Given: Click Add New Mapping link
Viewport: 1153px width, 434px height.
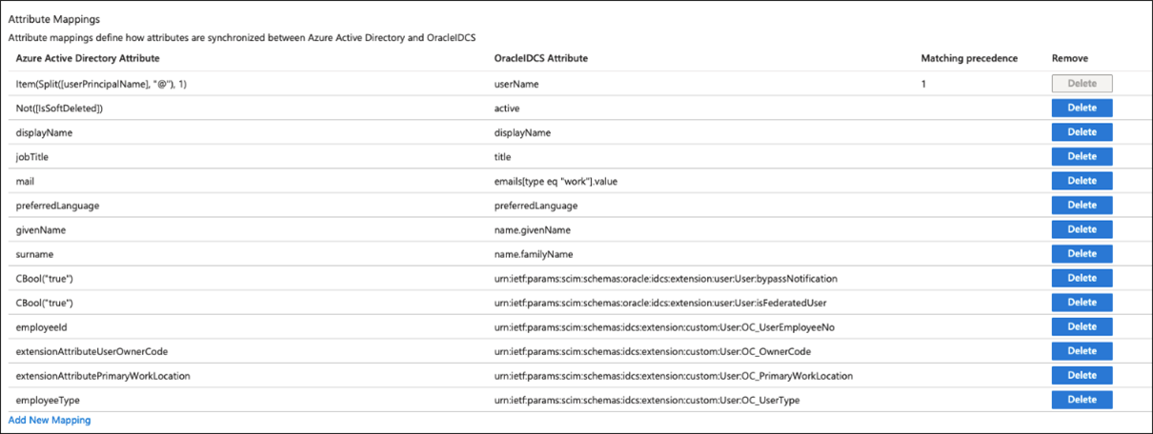Looking at the screenshot, I should (x=50, y=420).
